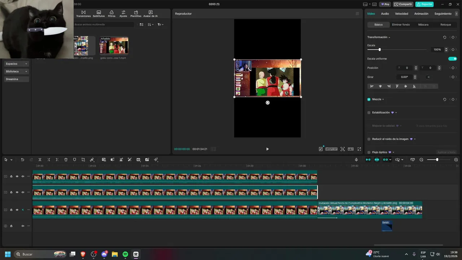The width and height of the screenshot is (462, 260).
Task: Switch to the Animación tab
Action: pos(421,14)
